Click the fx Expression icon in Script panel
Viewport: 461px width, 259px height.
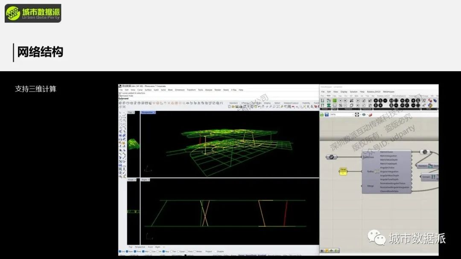click(424, 101)
